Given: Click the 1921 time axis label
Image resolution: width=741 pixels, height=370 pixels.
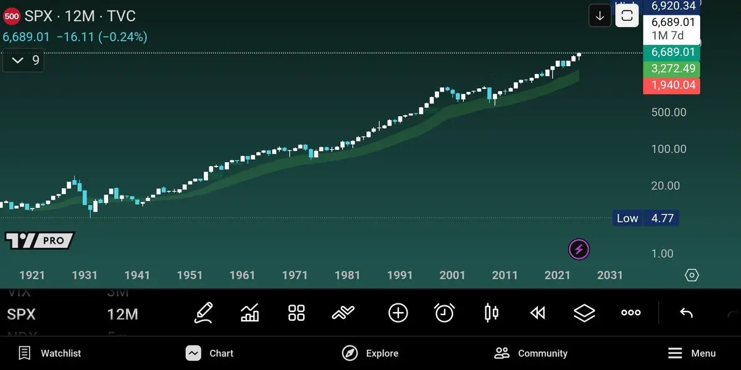Looking at the screenshot, I should [32, 276].
